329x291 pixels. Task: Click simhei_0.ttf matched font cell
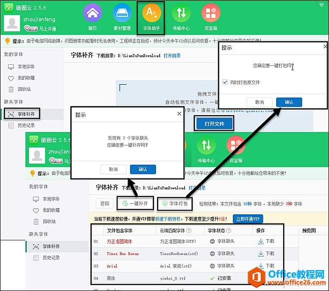pyautogui.click(x=172, y=279)
